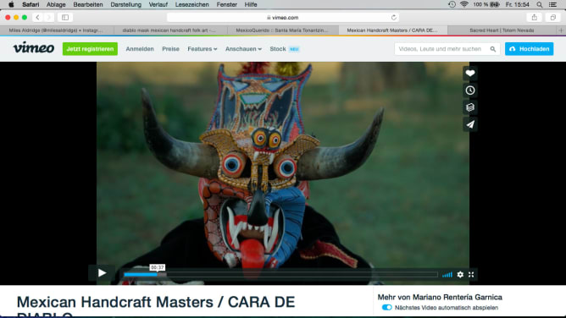The height and width of the screenshot is (318, 566).
Task: Open video settings gear
Action: (x=460, y=274)
